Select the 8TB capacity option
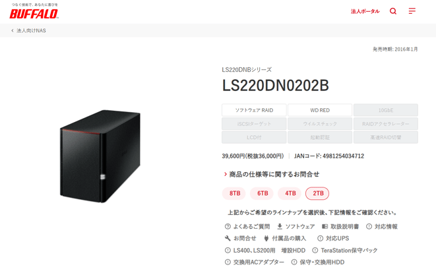 [x=234, y=193]
